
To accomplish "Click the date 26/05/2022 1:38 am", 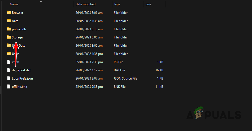I will pos(89,21).
